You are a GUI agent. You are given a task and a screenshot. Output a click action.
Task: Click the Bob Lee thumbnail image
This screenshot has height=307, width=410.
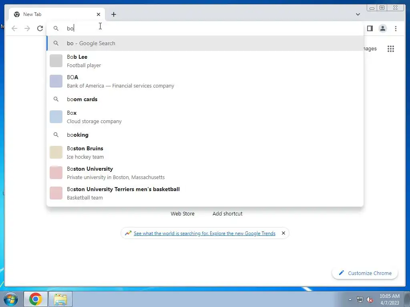pyautogui.click(x=56, y=61)
